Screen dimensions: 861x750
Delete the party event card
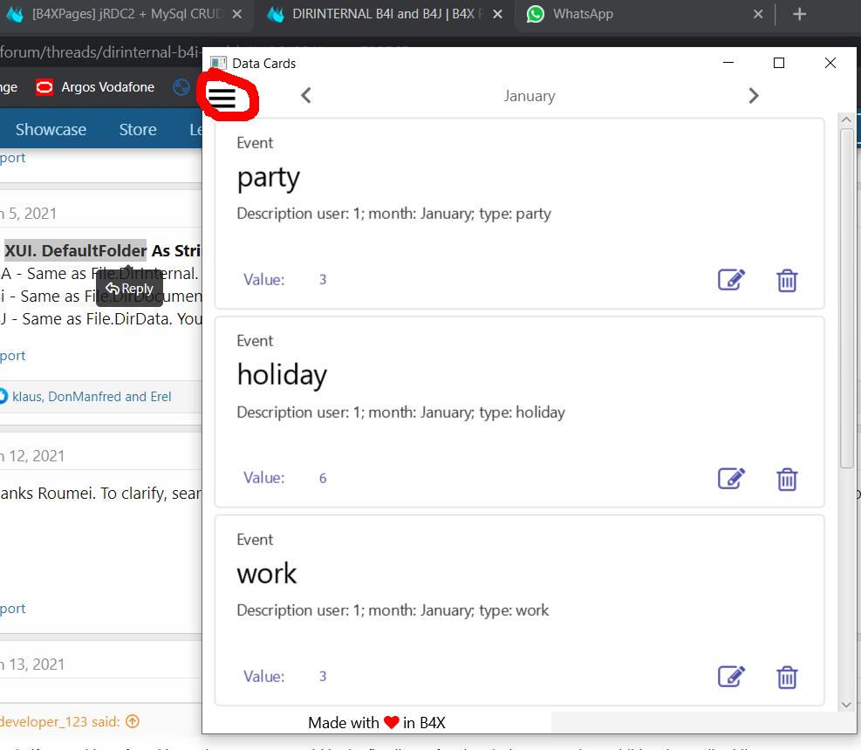(x=787, y=281)
